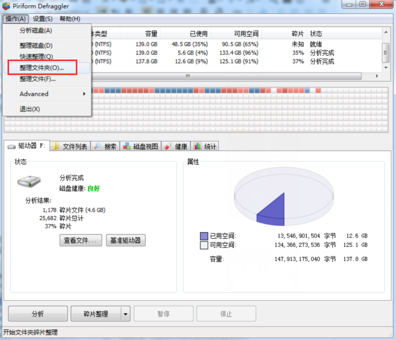The height and width of the screenshot is (340, 396).
Task: Click the 可用空间 white color swatch
Action: [204, 245]
